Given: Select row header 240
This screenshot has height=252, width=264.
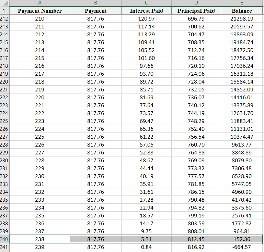Looking at the screenshot, I should coord(4,239).
